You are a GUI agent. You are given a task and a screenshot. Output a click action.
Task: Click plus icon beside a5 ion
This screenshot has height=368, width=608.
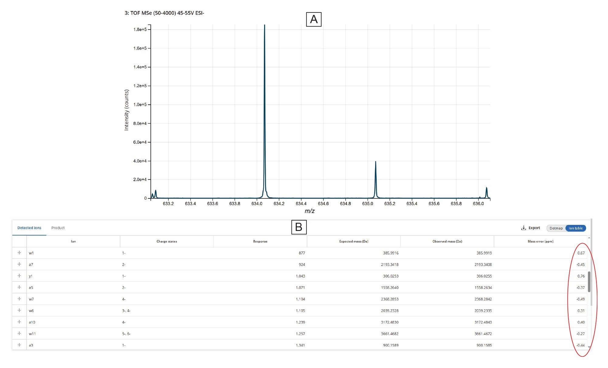pyautogui.click(x=19, y=287)
